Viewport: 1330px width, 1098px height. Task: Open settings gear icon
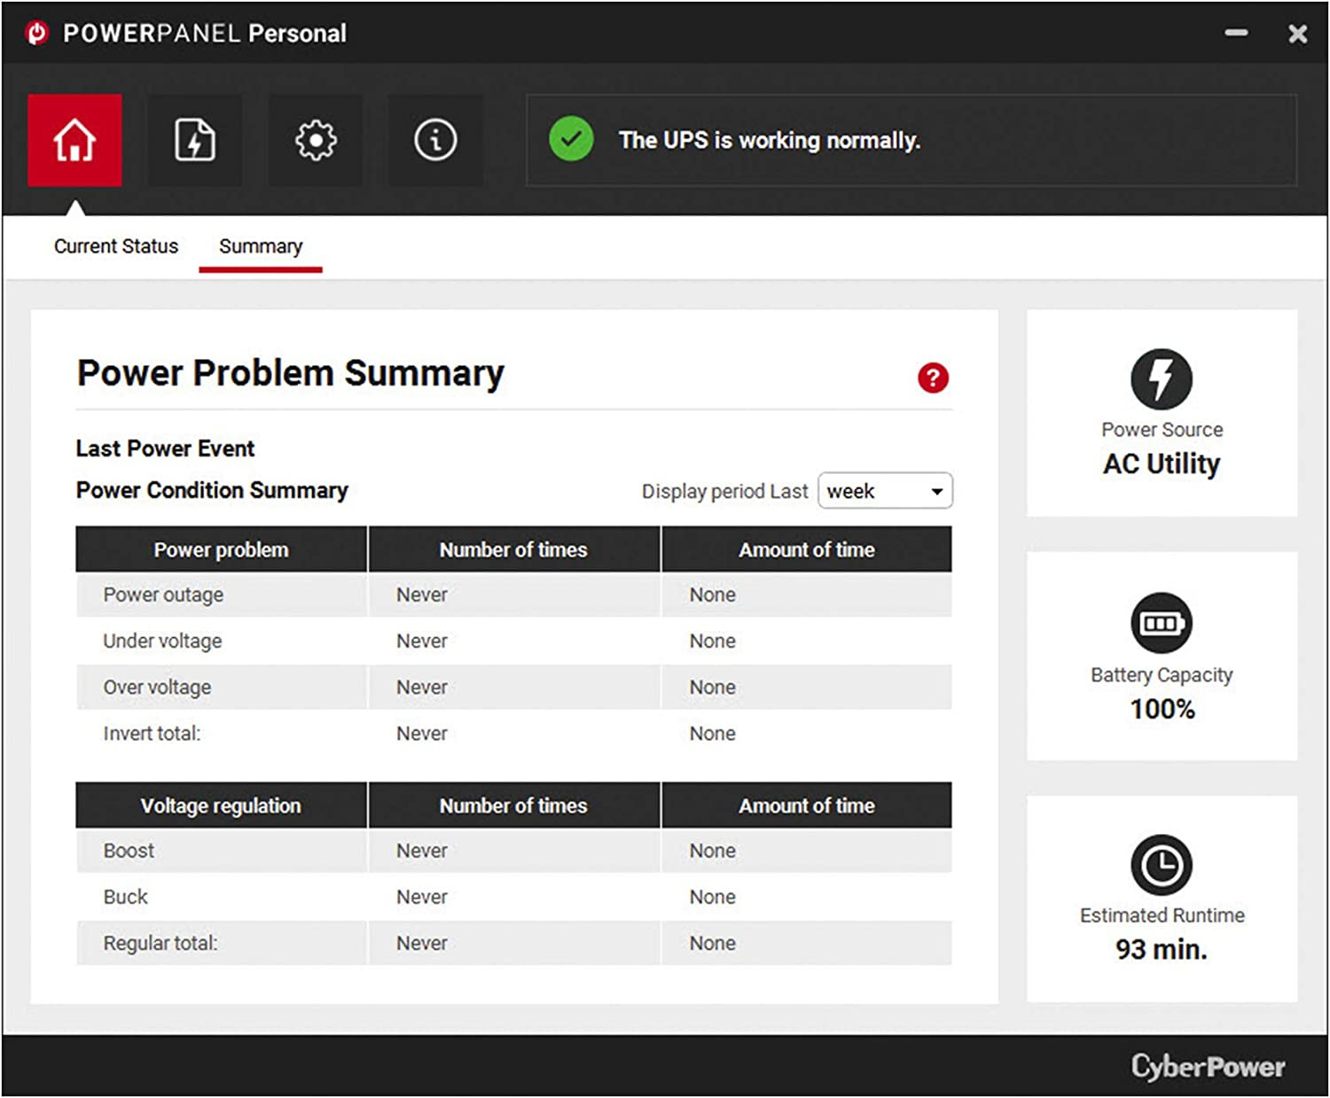[x=316, y=140]
